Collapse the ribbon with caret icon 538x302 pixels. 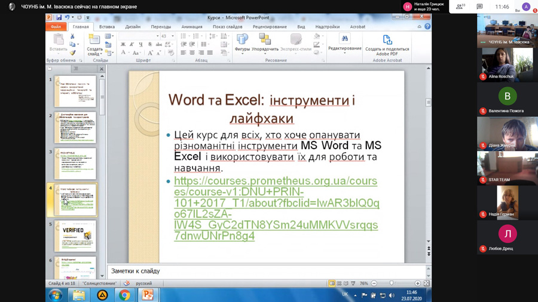419,27
